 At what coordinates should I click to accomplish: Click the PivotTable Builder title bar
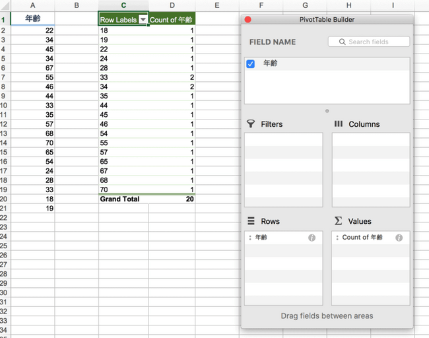coord(327,19)
